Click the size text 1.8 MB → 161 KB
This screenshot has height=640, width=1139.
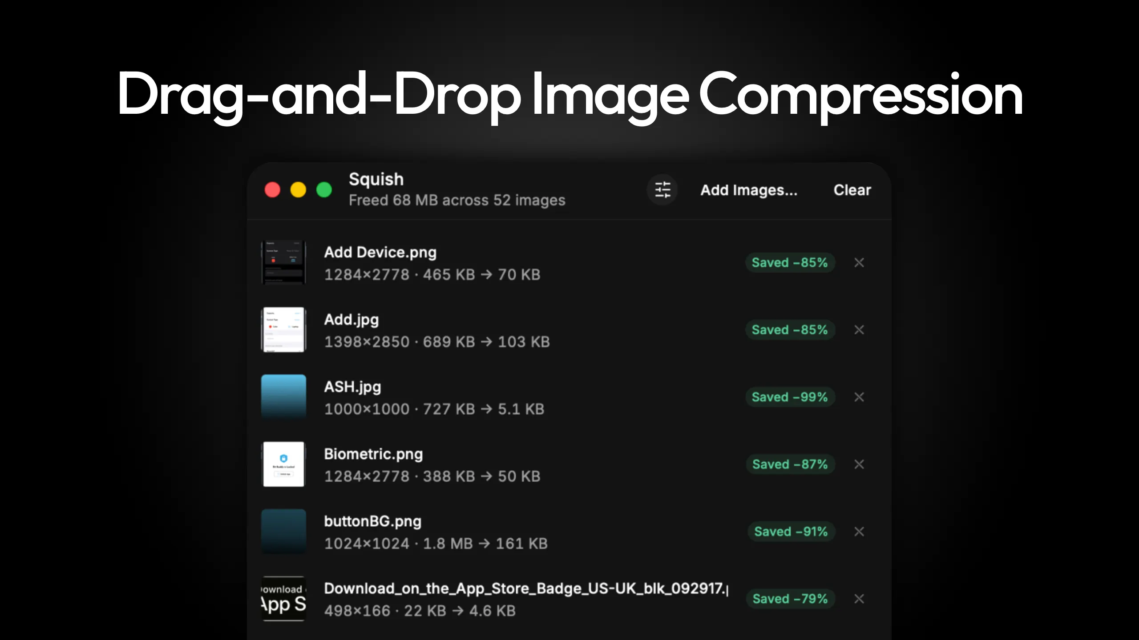click(x=485, y=544)
